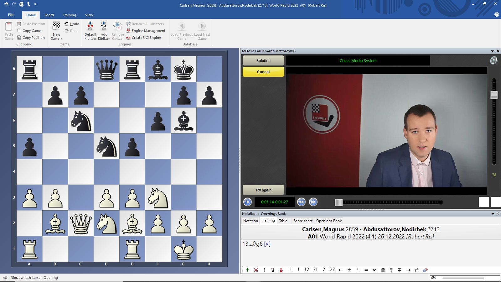Click the Add Kibitzer icon

[x=104, y=26]
